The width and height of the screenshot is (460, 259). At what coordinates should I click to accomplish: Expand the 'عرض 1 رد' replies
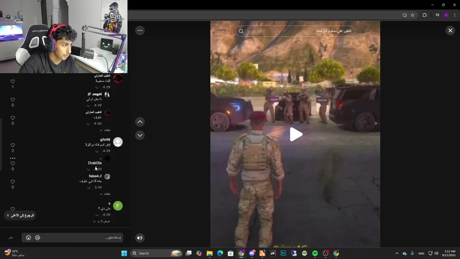[x=102, y=221]
